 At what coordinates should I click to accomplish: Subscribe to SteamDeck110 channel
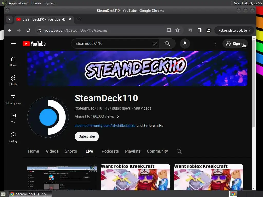(87, 136)
